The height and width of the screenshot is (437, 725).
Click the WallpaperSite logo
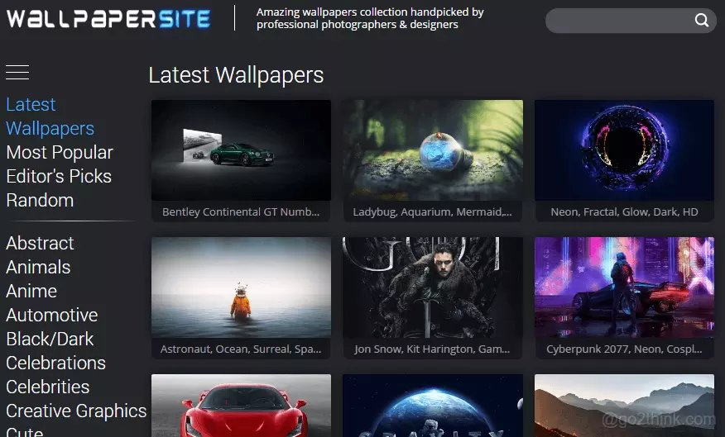click(108, 19)
